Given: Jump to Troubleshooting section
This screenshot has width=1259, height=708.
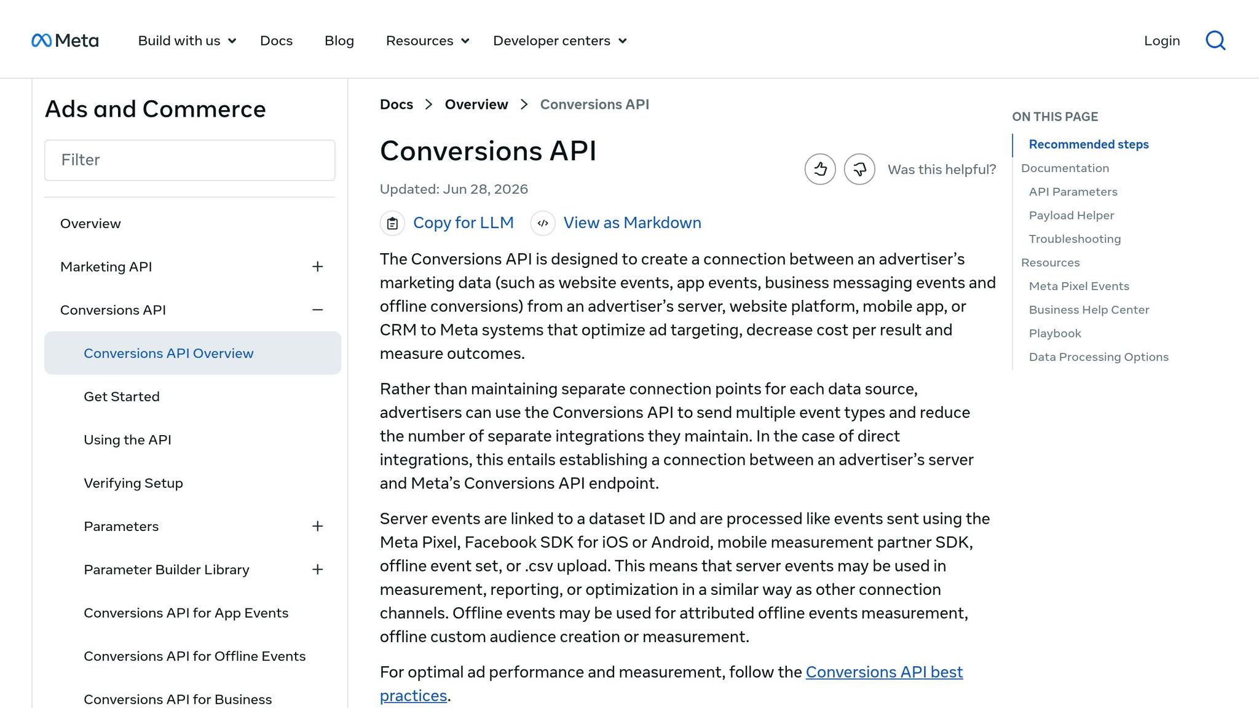Looking at the screenshot, I should tap(1075, 239).
